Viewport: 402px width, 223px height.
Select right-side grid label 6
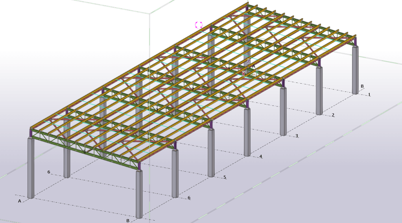[x=189, y=198]
